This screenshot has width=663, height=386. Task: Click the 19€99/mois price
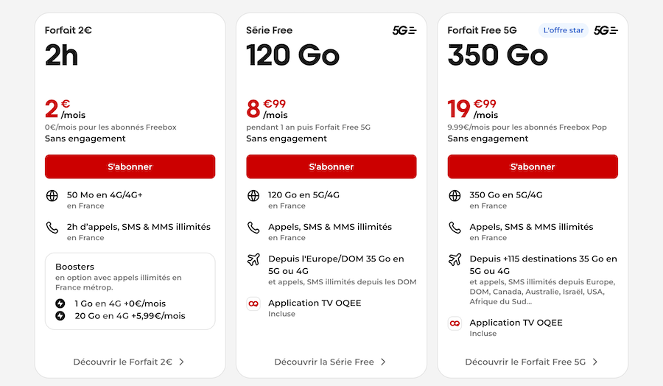[x=473, y=109]
